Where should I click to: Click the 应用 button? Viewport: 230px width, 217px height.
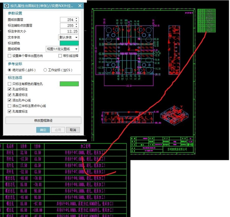click(x=58, y=130)
